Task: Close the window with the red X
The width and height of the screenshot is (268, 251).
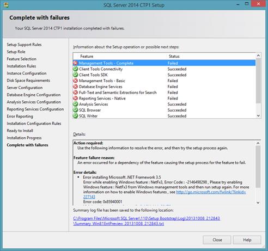Action: [x=258, y=4]
